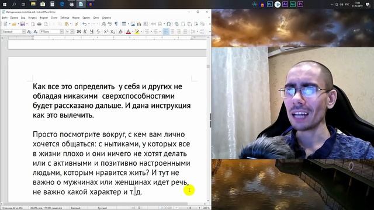Click the Spelling check icon
Image resolution: width=374 pixels, height=210 pixels.
point(110,24)
